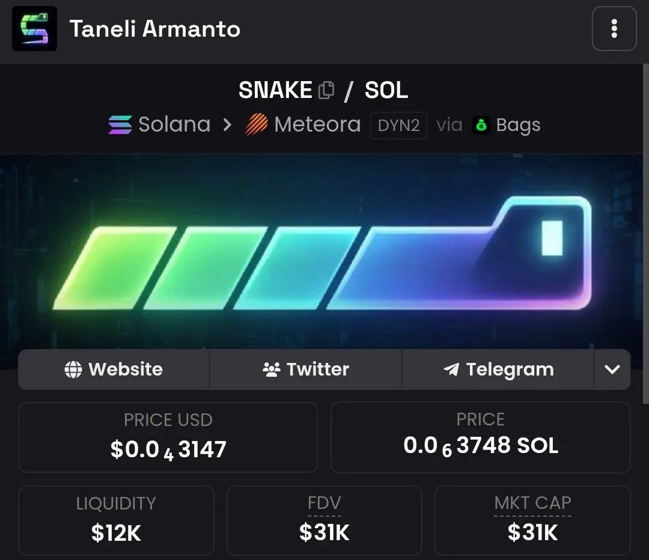
Task: Click the FDV underlined label
Action: coord(324,504)
